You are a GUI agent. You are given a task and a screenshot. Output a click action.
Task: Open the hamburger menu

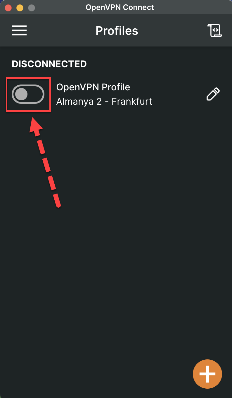pyautogui.click(x=19, y=31)
